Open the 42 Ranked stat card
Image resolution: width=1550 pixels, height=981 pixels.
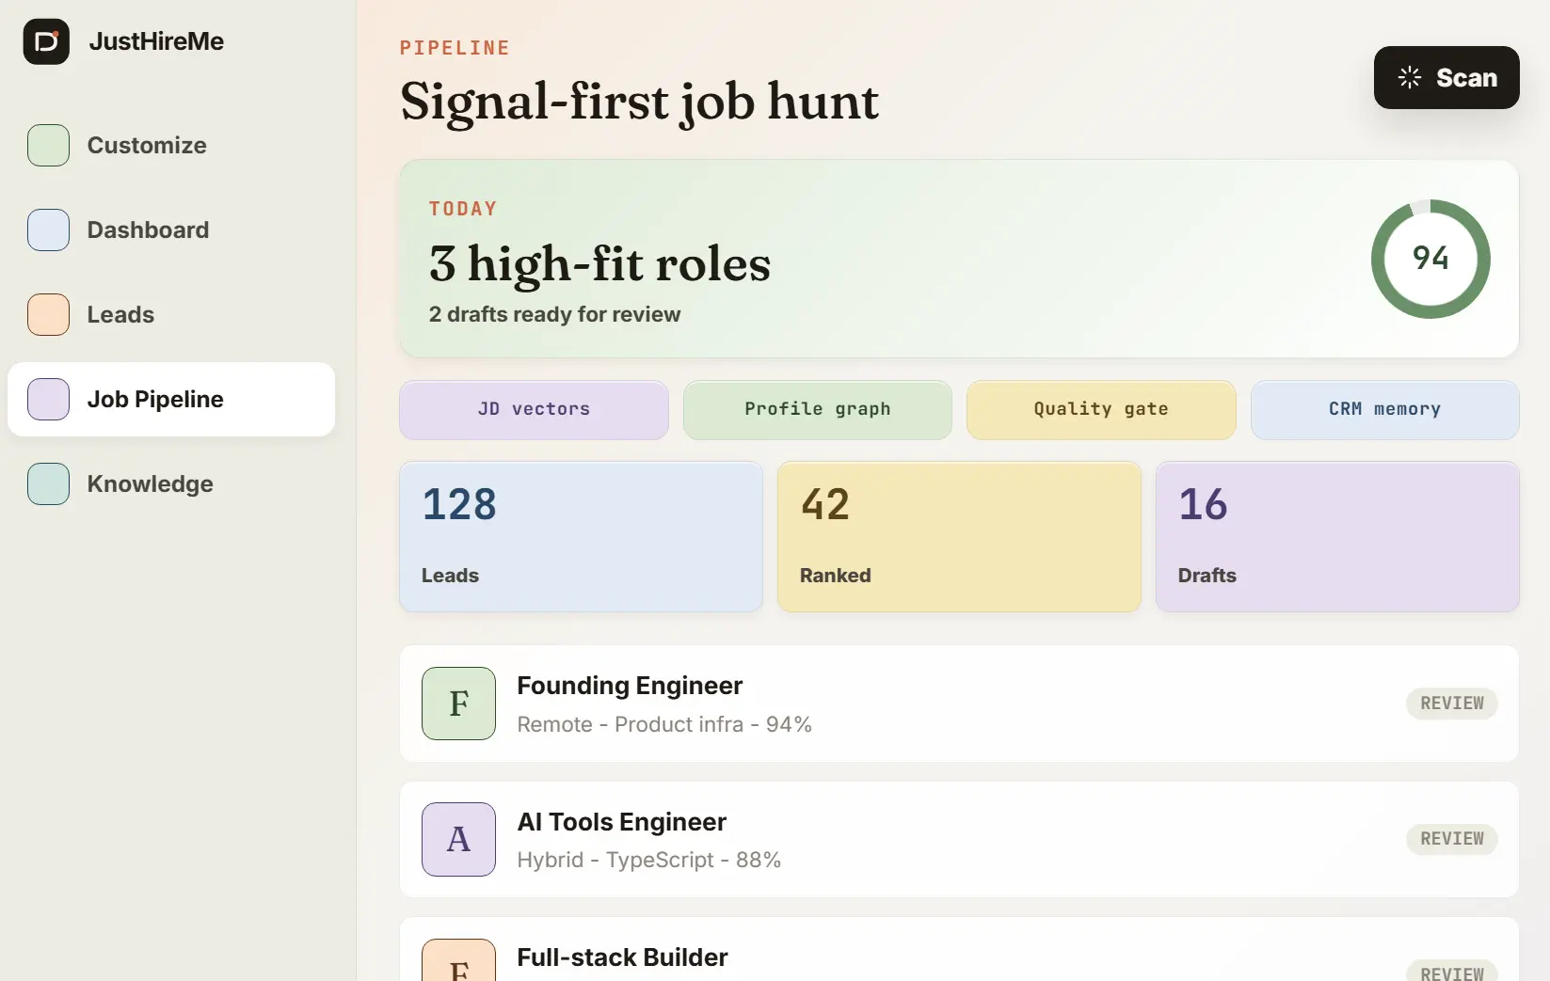pos(959,536)
